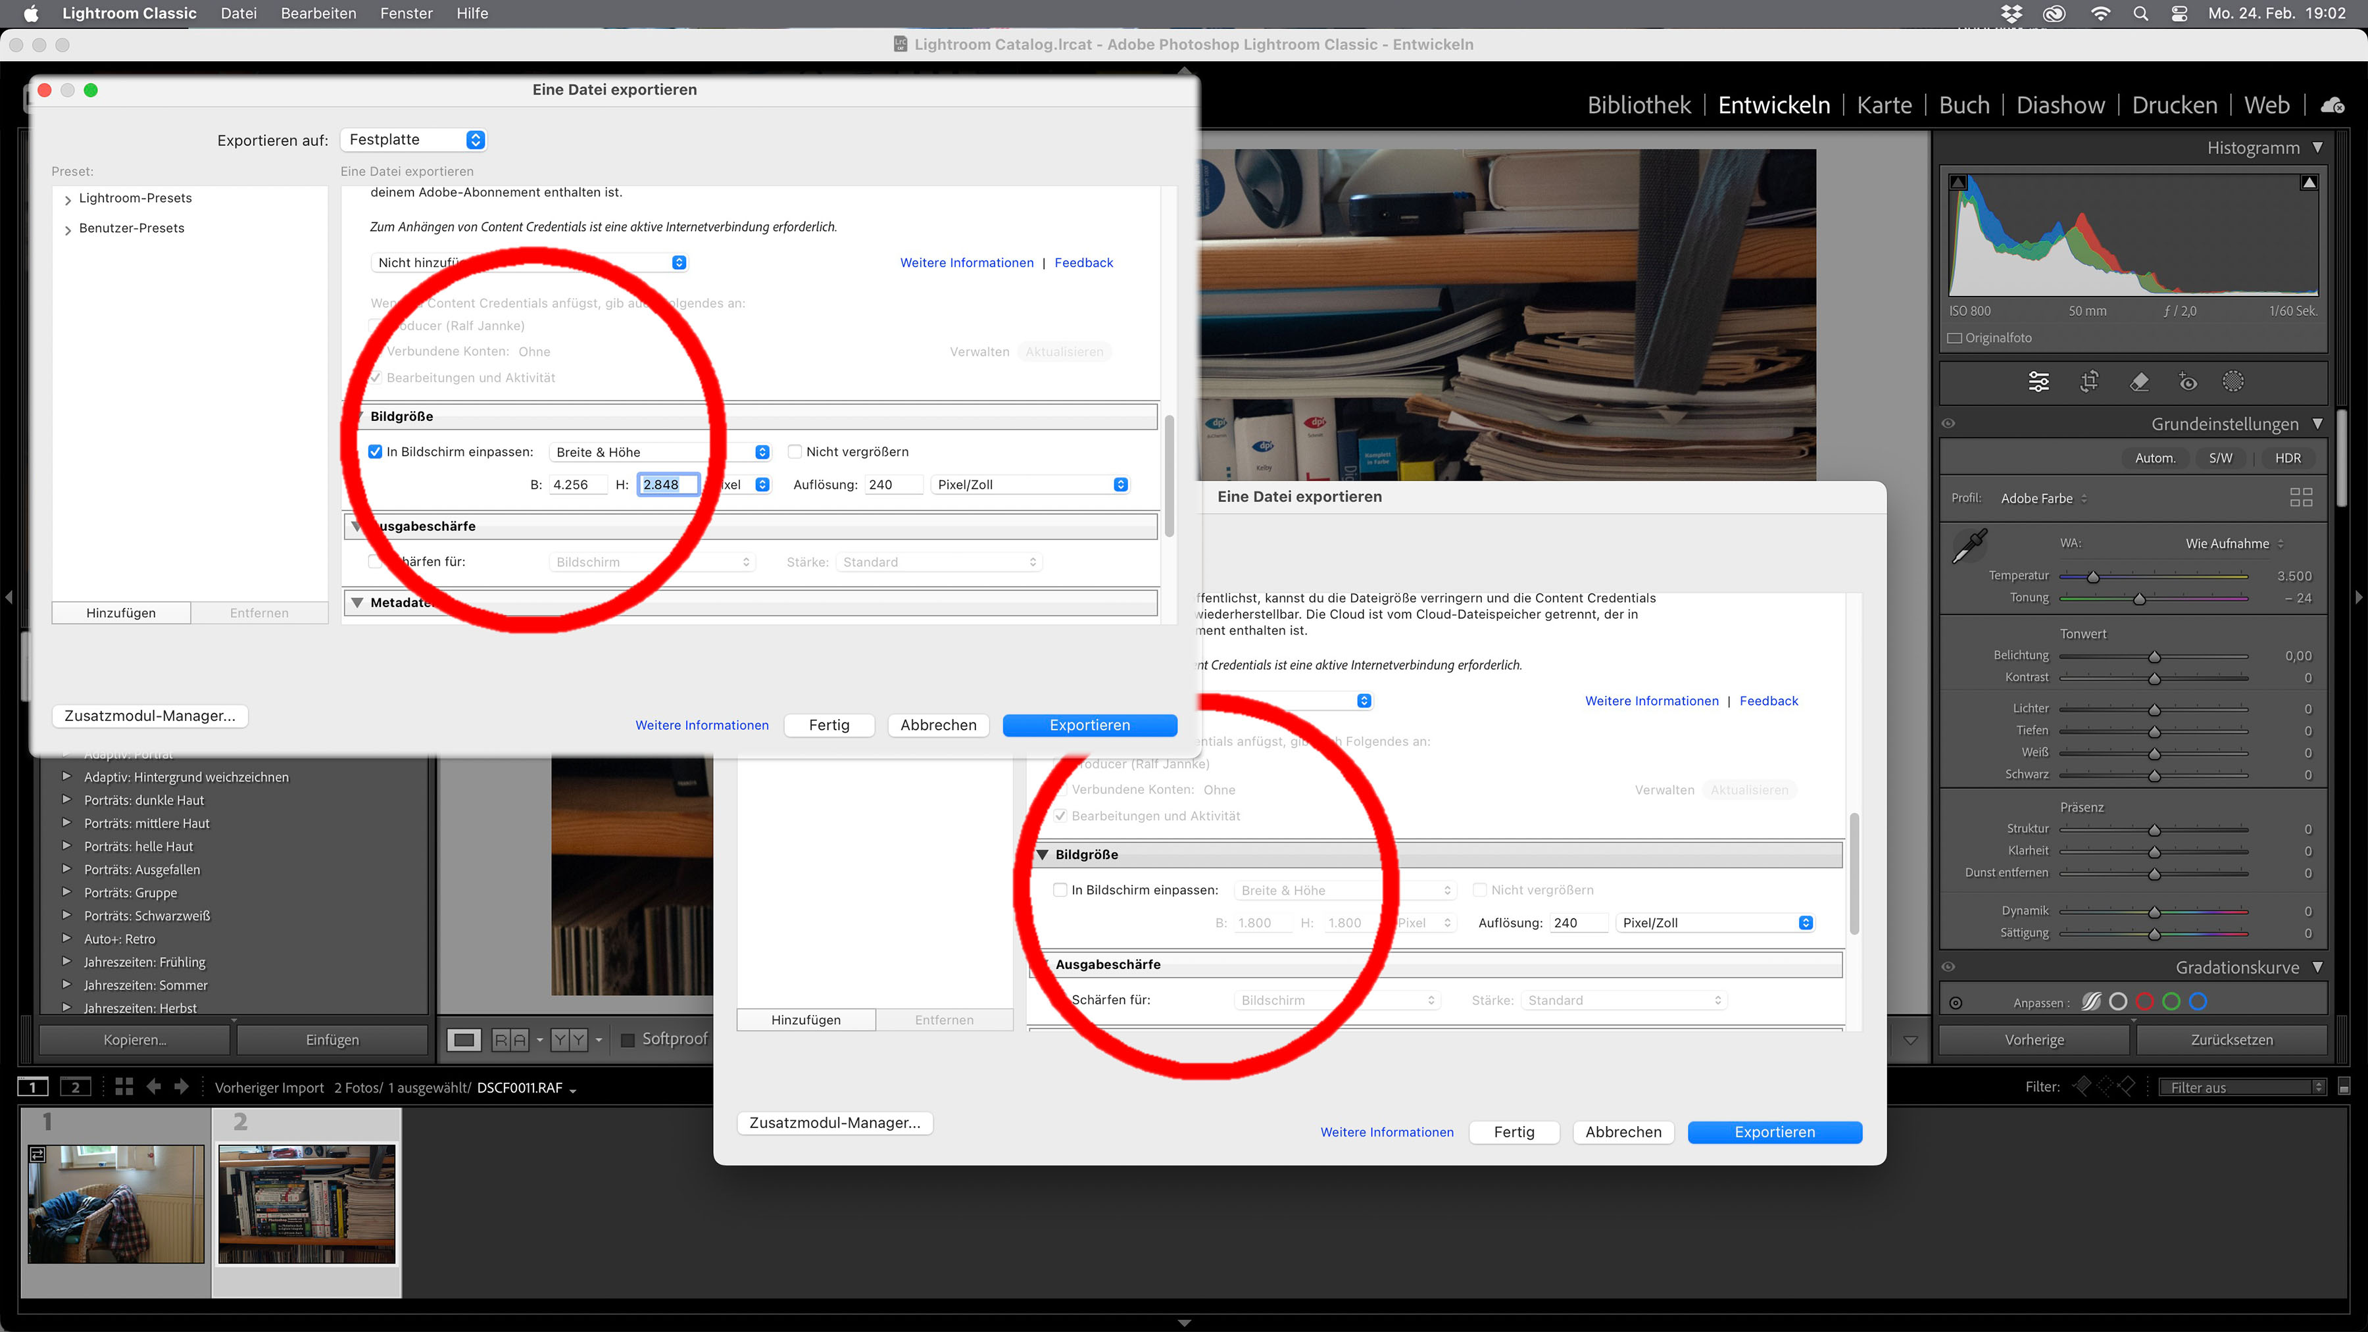The image size is (2368, 1332).
Task: Enable the Softproof checkbox
Action: point(628,1040)
